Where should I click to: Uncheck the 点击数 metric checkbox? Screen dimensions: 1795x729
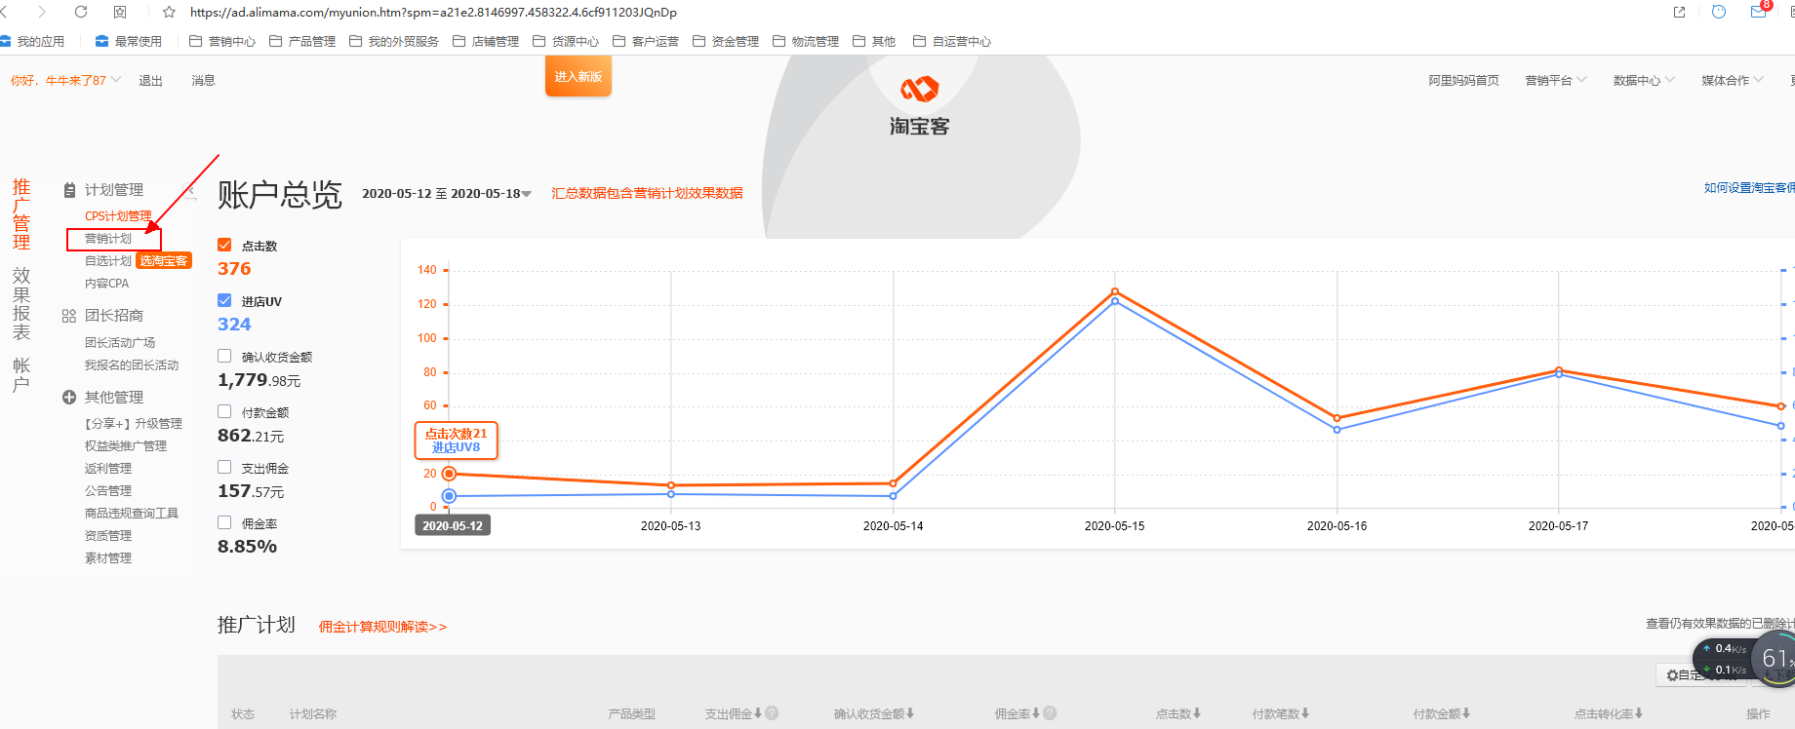tap(224, 245)
